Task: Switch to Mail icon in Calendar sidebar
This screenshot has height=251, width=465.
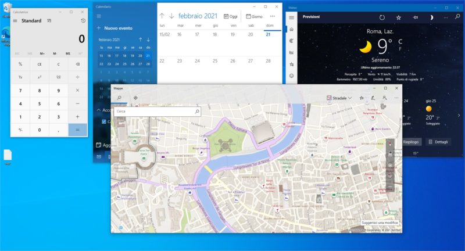Action: click(99, 156)
